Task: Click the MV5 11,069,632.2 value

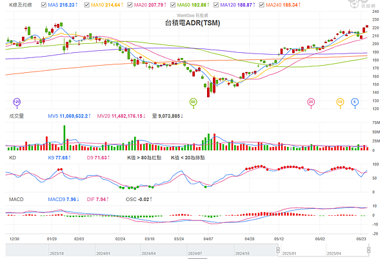Action: tap(69, 116)
